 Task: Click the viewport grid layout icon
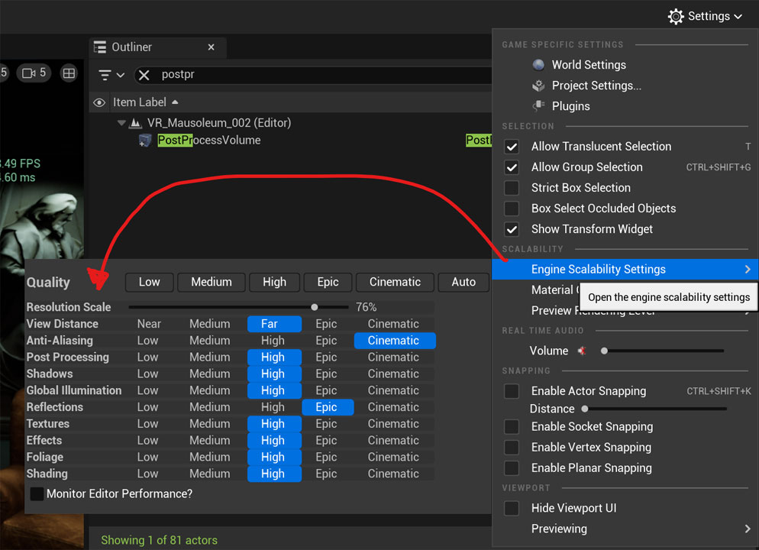pos(69,73)
